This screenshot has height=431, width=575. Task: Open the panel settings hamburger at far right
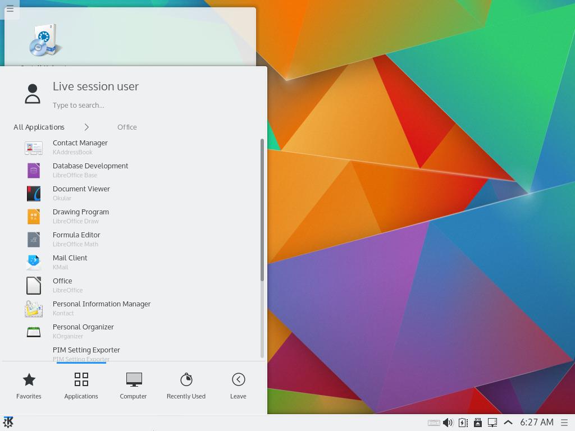click(x=564, y=423)
